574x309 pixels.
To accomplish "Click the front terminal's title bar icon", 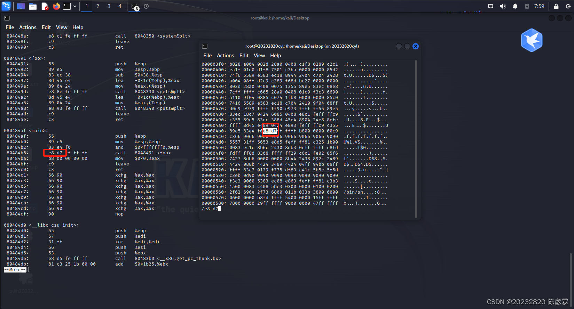I will tap(205, 46).
